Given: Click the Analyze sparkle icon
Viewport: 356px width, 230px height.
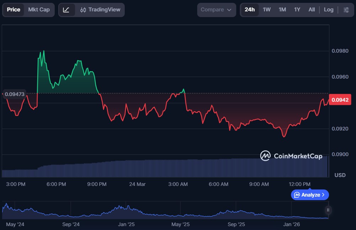Looking at the screenshot, I should (x=297, y=195).
